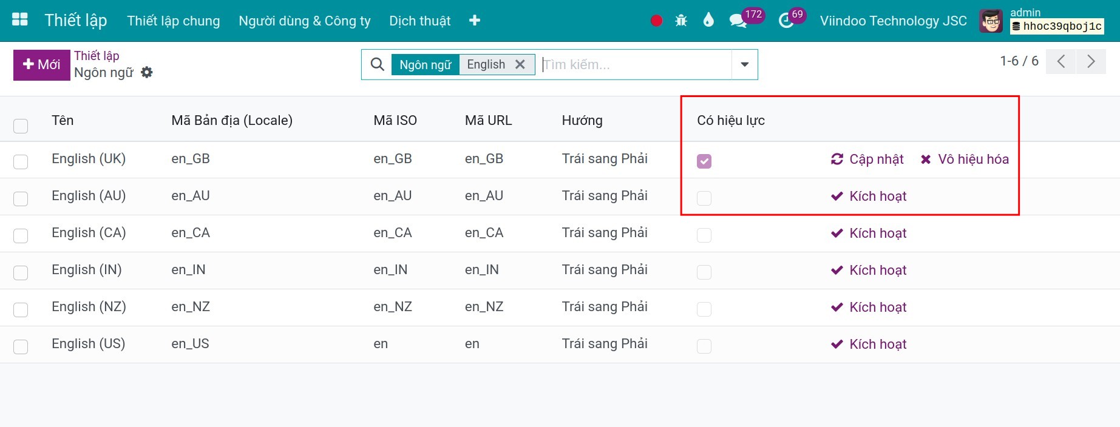Sort by Mã Bản địa (Locale) column
This screenshot has width=1120, height=427.
[x=232, y=120]
